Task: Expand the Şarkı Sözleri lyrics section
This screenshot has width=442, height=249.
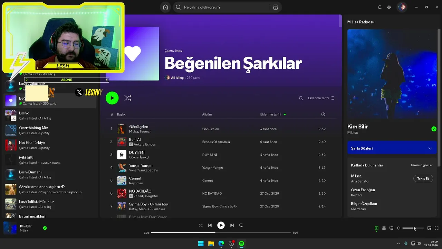Action: coord(392,148)
